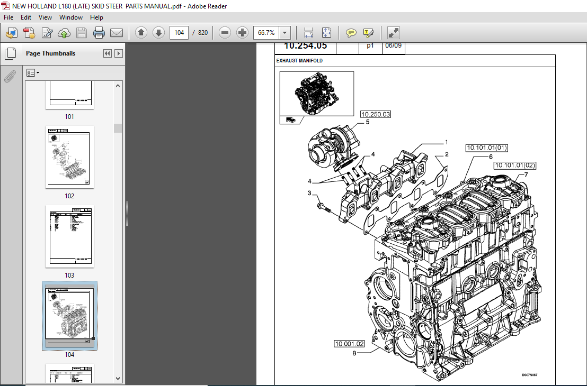Screen dimensions: 587x386
Task: Open the zoom level dropdown arrow
Action: click(x=285, y=33)
